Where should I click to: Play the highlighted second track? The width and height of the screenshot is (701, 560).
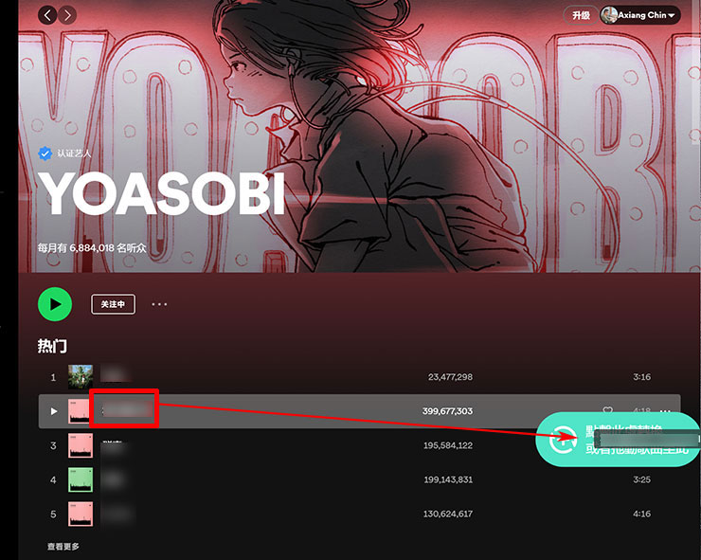[x=54, y=411]
